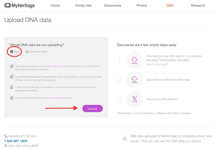Click the clock icon beside Mon–Sat hours

click(x=6, y=146)
